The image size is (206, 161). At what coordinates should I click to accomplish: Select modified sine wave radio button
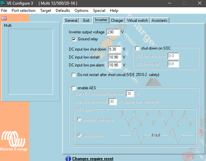click(x=79, y=119)
